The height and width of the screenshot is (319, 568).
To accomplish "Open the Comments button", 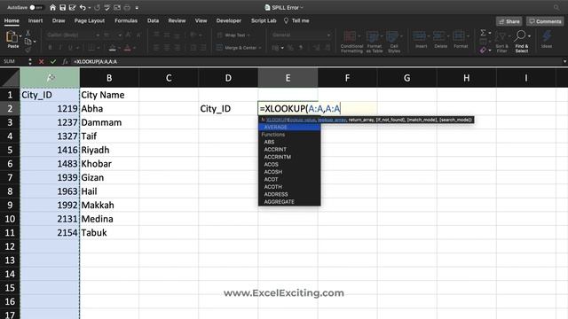I will tap(545, 21).
